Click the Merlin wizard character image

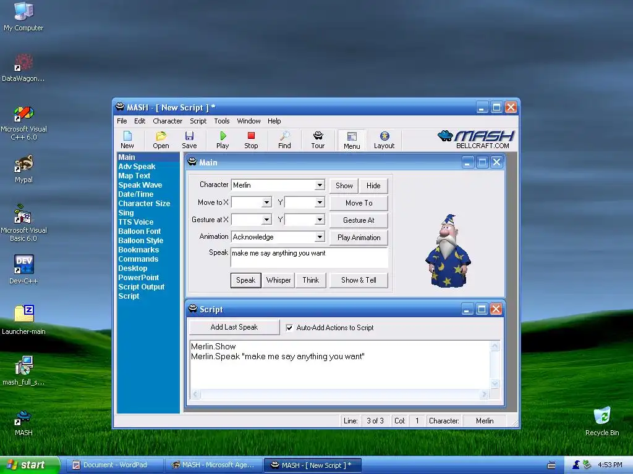coord(448,251)
